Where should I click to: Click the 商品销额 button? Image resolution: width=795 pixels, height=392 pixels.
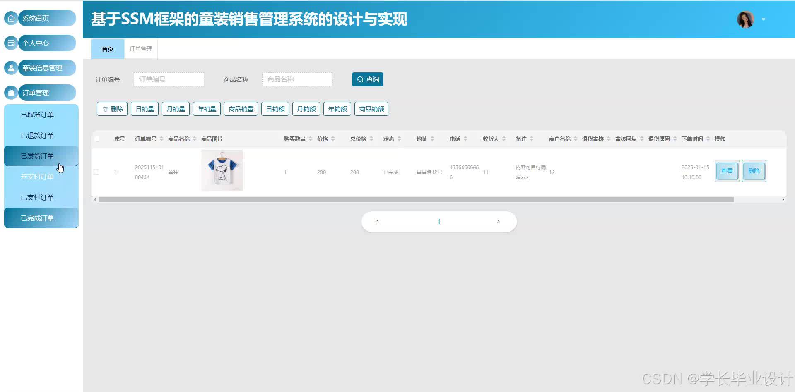coord(371,109)
